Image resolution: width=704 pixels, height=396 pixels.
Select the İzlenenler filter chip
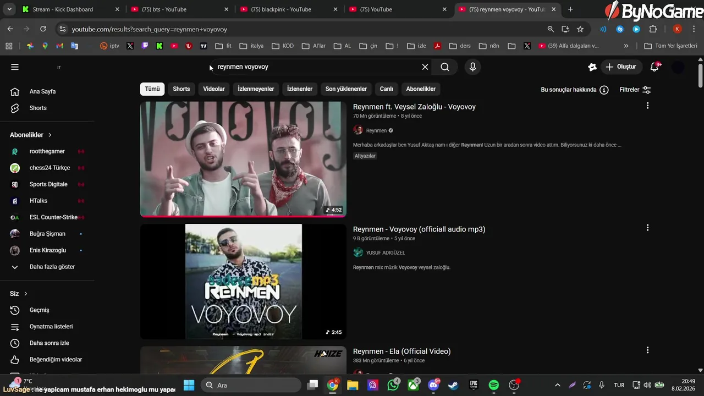[300, 89]
